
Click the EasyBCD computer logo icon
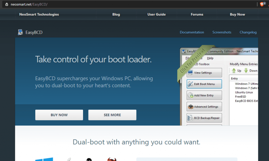(x=20, y=32)
